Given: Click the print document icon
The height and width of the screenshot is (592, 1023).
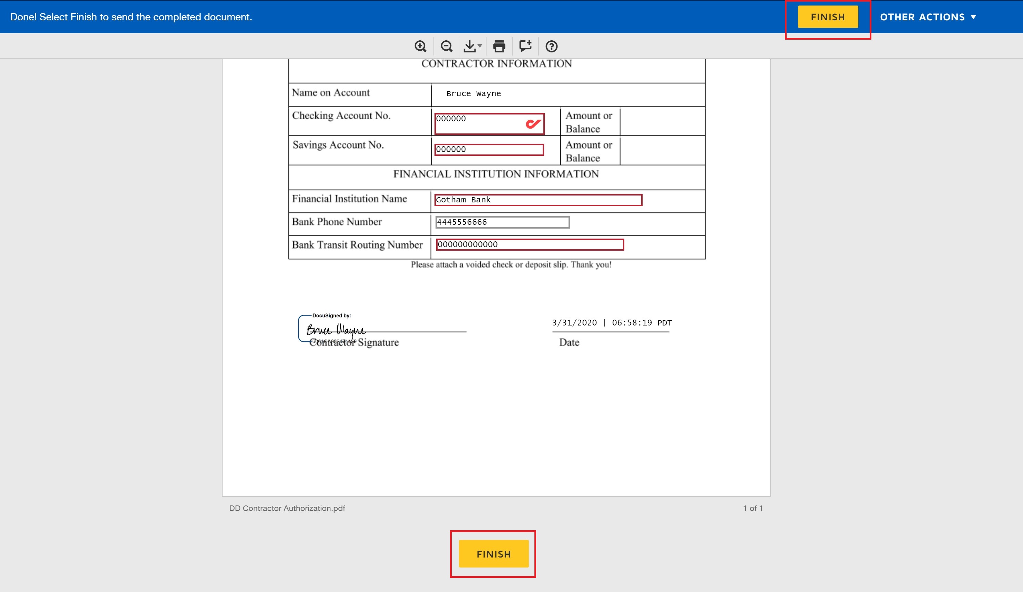Looking at the screenshot, I should pyautogui.click(x=499, y=46).
